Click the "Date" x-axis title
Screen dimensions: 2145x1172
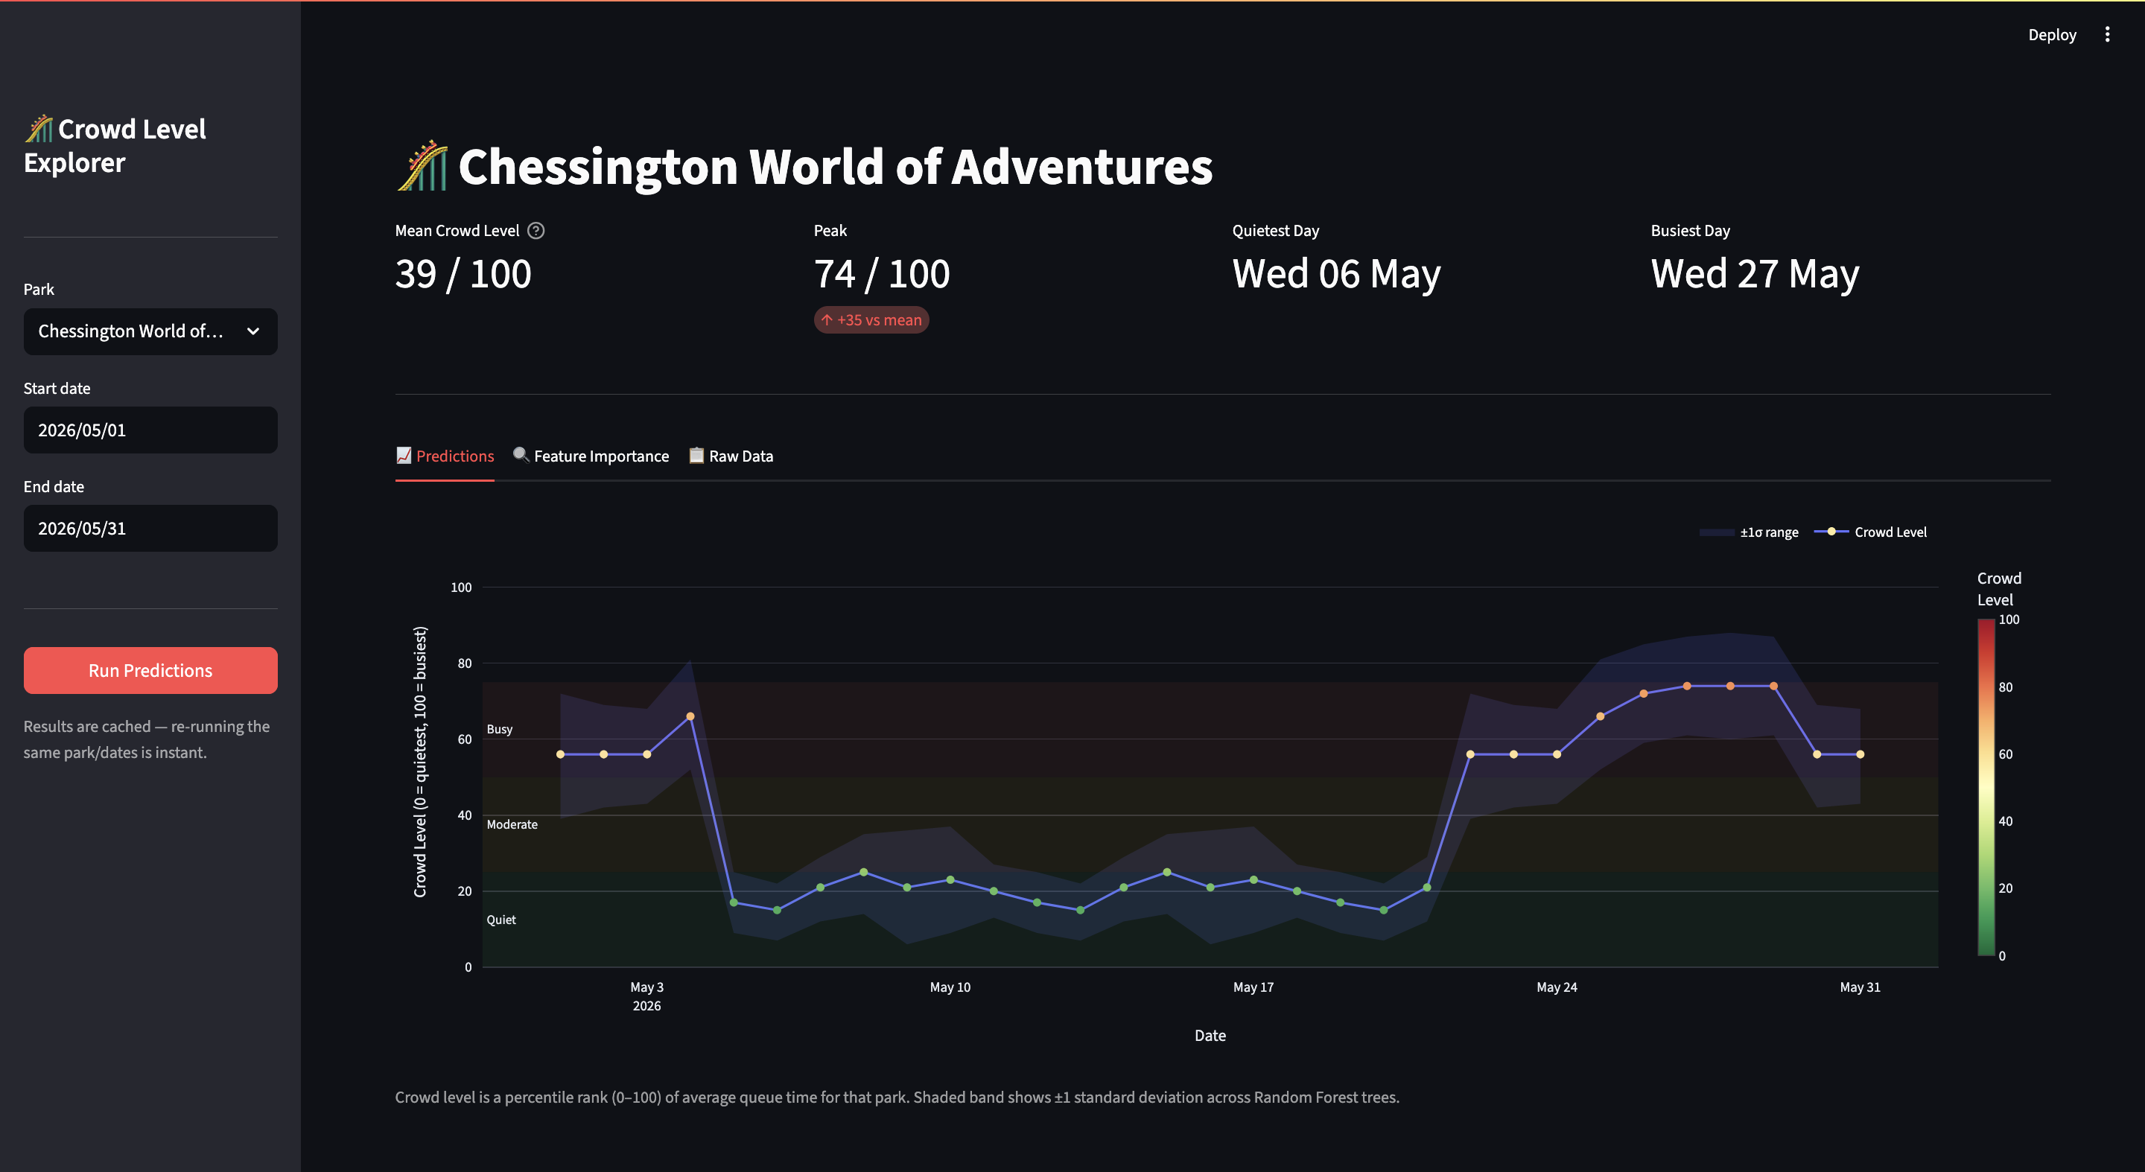point(1210,1036)
